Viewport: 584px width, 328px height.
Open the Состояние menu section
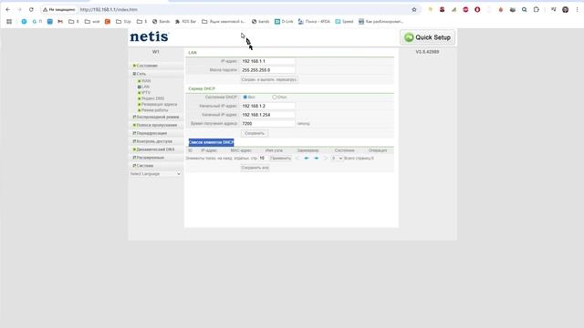point(146,66)
